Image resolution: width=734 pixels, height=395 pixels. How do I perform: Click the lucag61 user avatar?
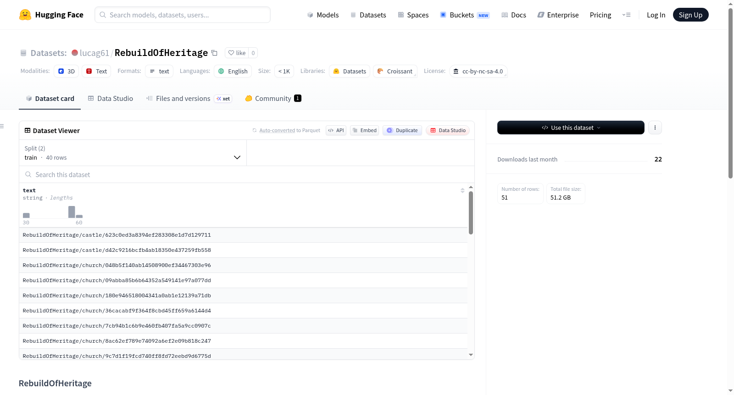75,53
